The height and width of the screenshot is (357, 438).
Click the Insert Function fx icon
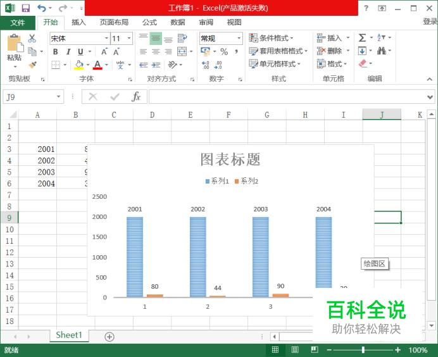(x=135, y=97)
